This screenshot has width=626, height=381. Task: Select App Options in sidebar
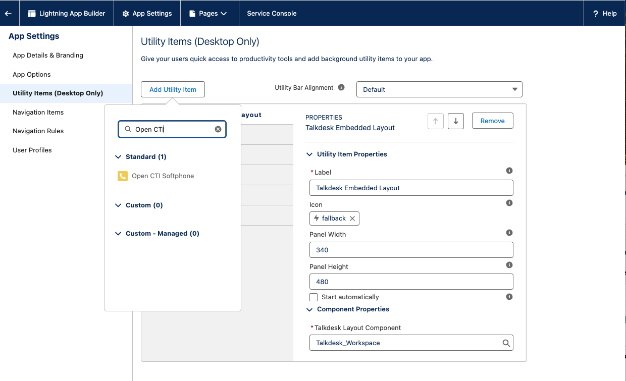pyautogui.click(x=32, y=75)
